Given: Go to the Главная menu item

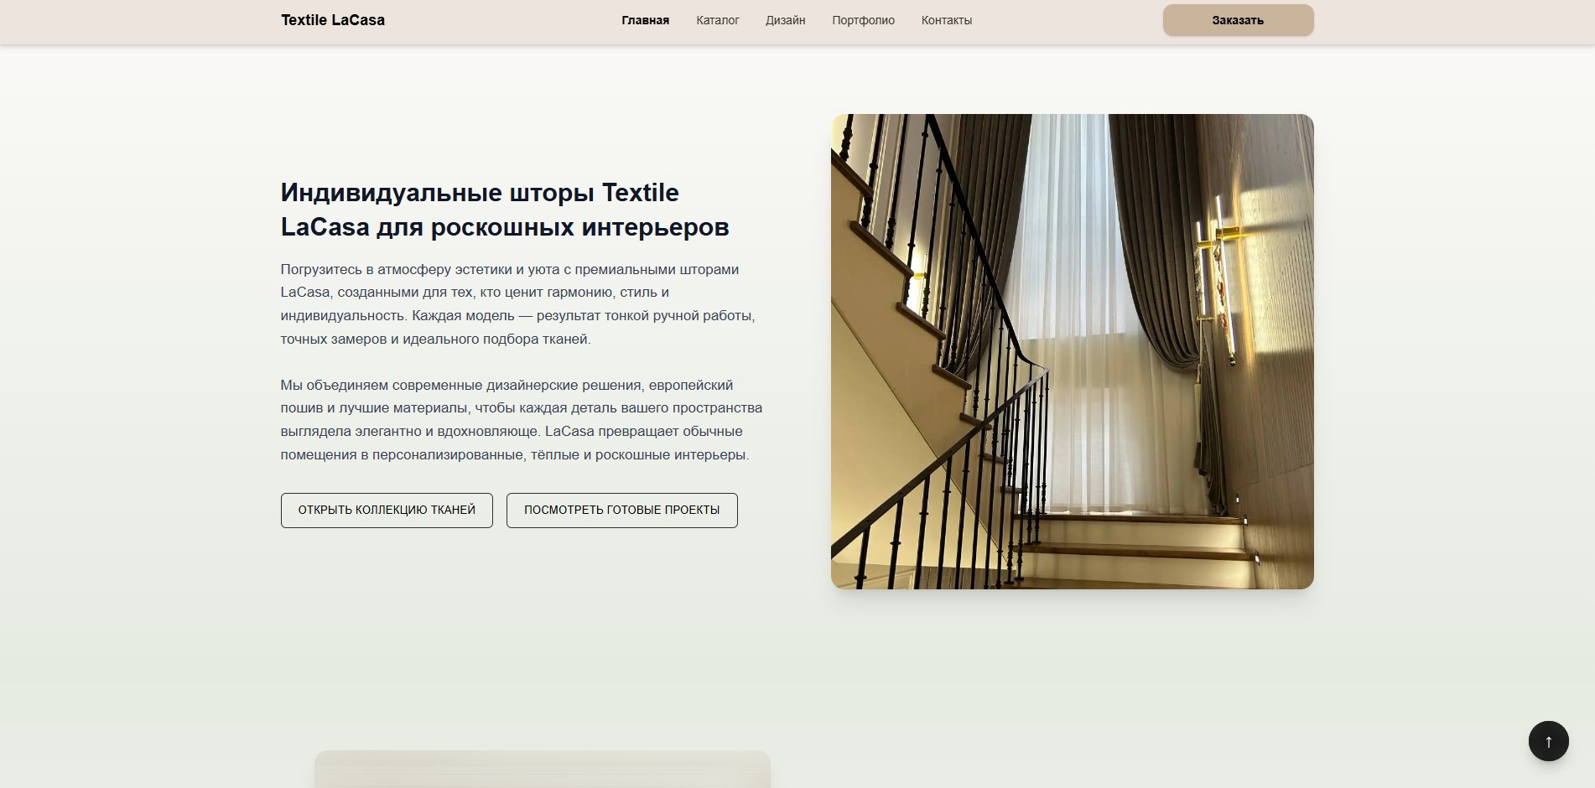Looking at the screenshot, I should tap(645, 20).
